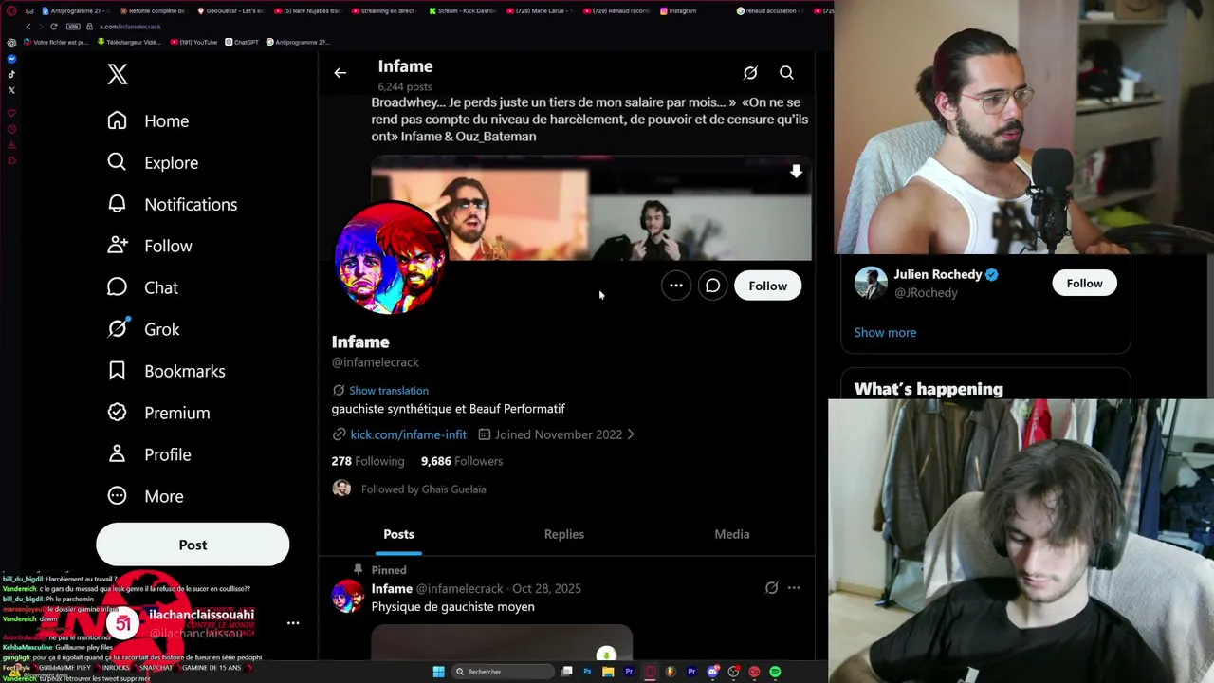This screenshot has height=683, width=1214.
Task: Open Spotify from the taskbar
Action: point(775,672)
